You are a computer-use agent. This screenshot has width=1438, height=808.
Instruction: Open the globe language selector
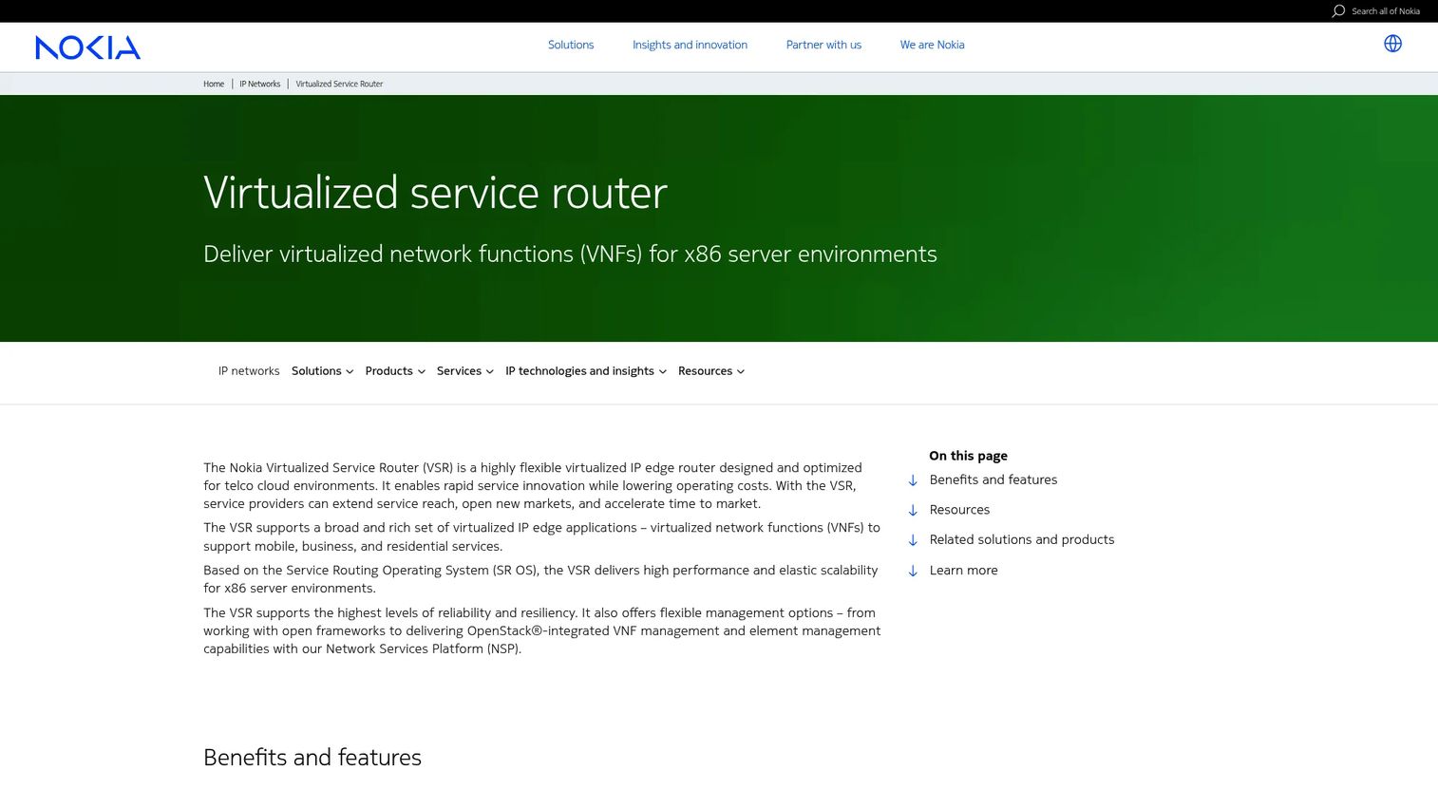1392,44
